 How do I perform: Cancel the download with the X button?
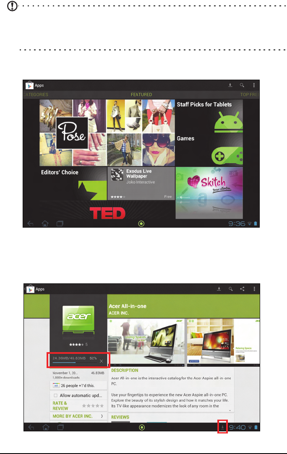(x=101, y=361)
